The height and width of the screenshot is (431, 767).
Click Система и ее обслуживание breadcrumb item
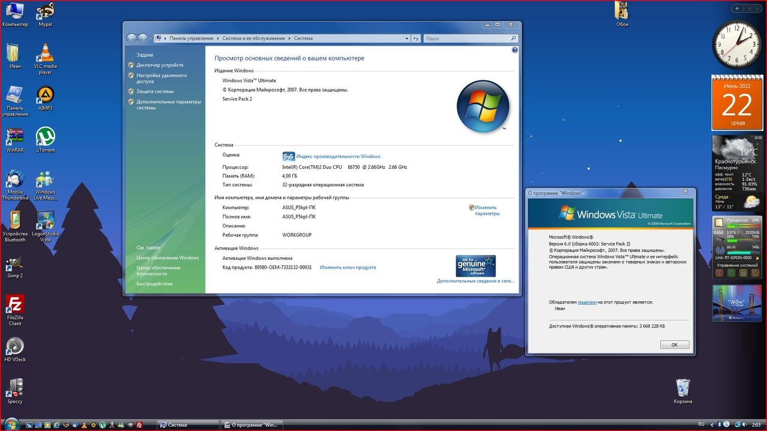[254, 38]
